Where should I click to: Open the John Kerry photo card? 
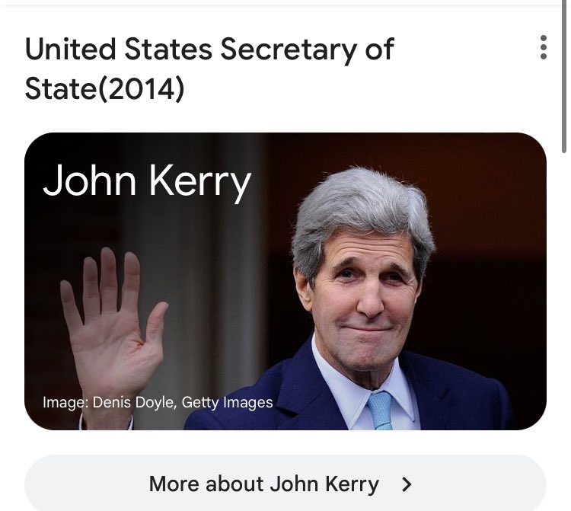tap(285, 281)
